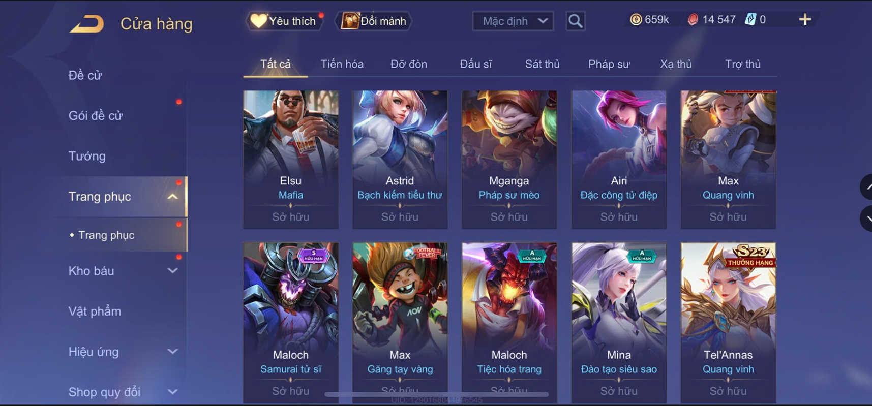Click the red gem currency icon

693,20
